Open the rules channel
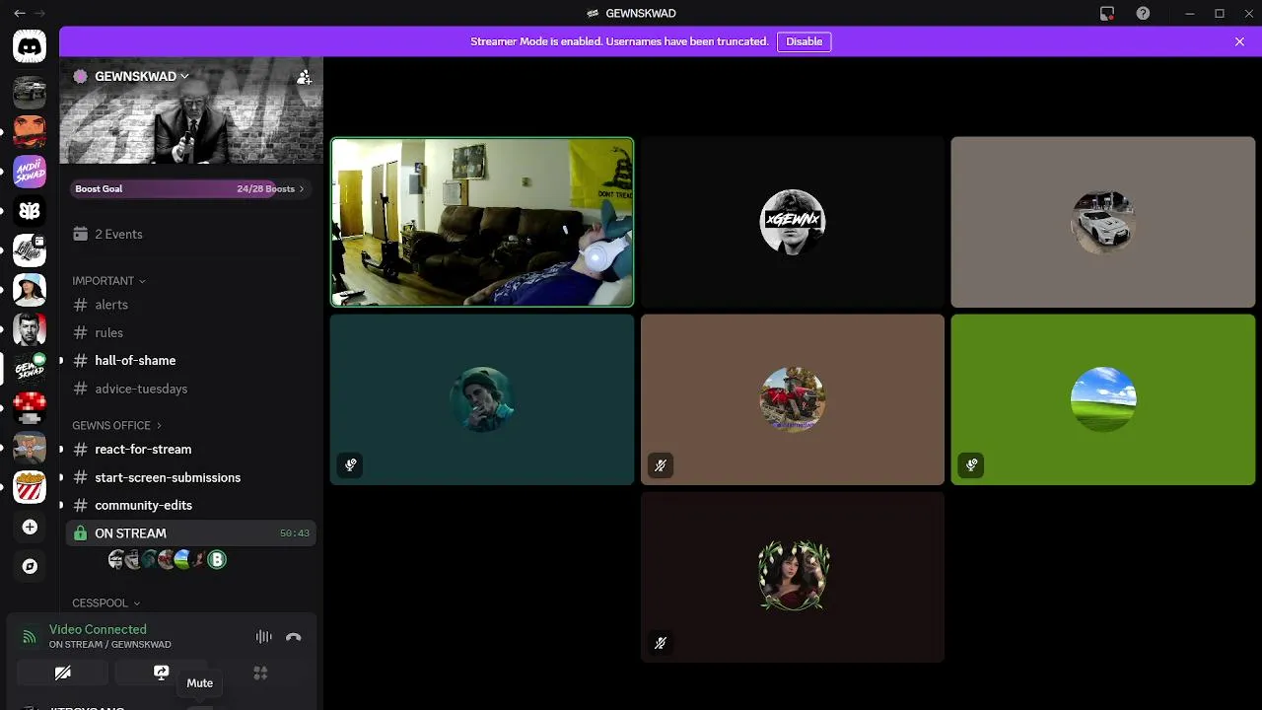1262x710 pixels. [x=191, y=332]
